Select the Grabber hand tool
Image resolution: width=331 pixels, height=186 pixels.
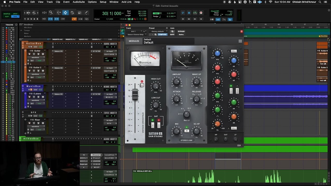click(x=72, y=12)
